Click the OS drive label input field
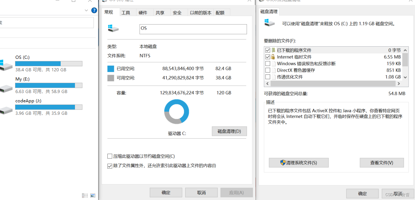 pos(193,29)
